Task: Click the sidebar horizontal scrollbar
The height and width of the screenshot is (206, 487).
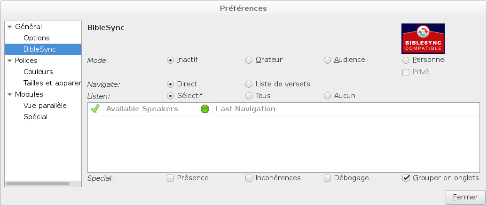Action: (x=38, y=183)
